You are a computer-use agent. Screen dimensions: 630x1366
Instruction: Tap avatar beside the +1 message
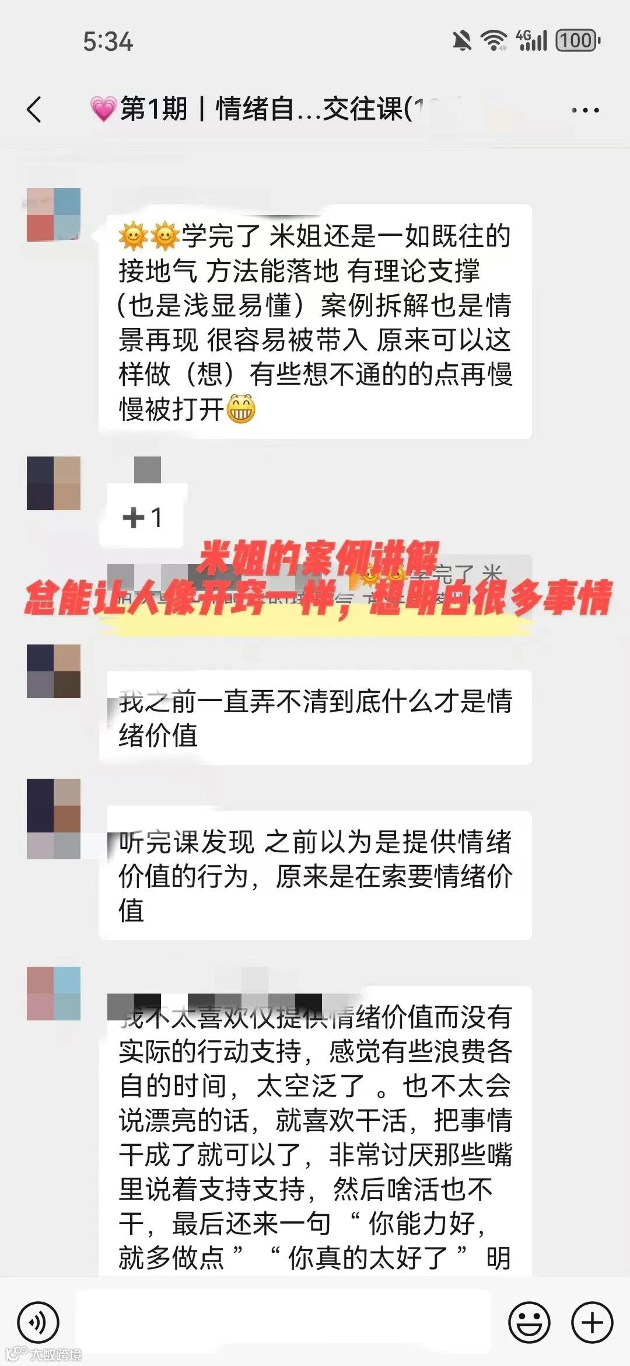pos(54,483)
